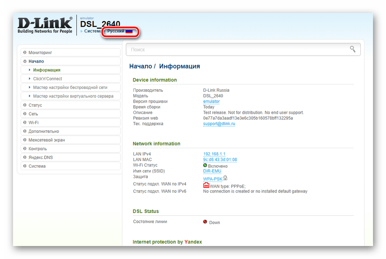Open the LAN IPv4 192.168.1.1 link

(214, 154)
